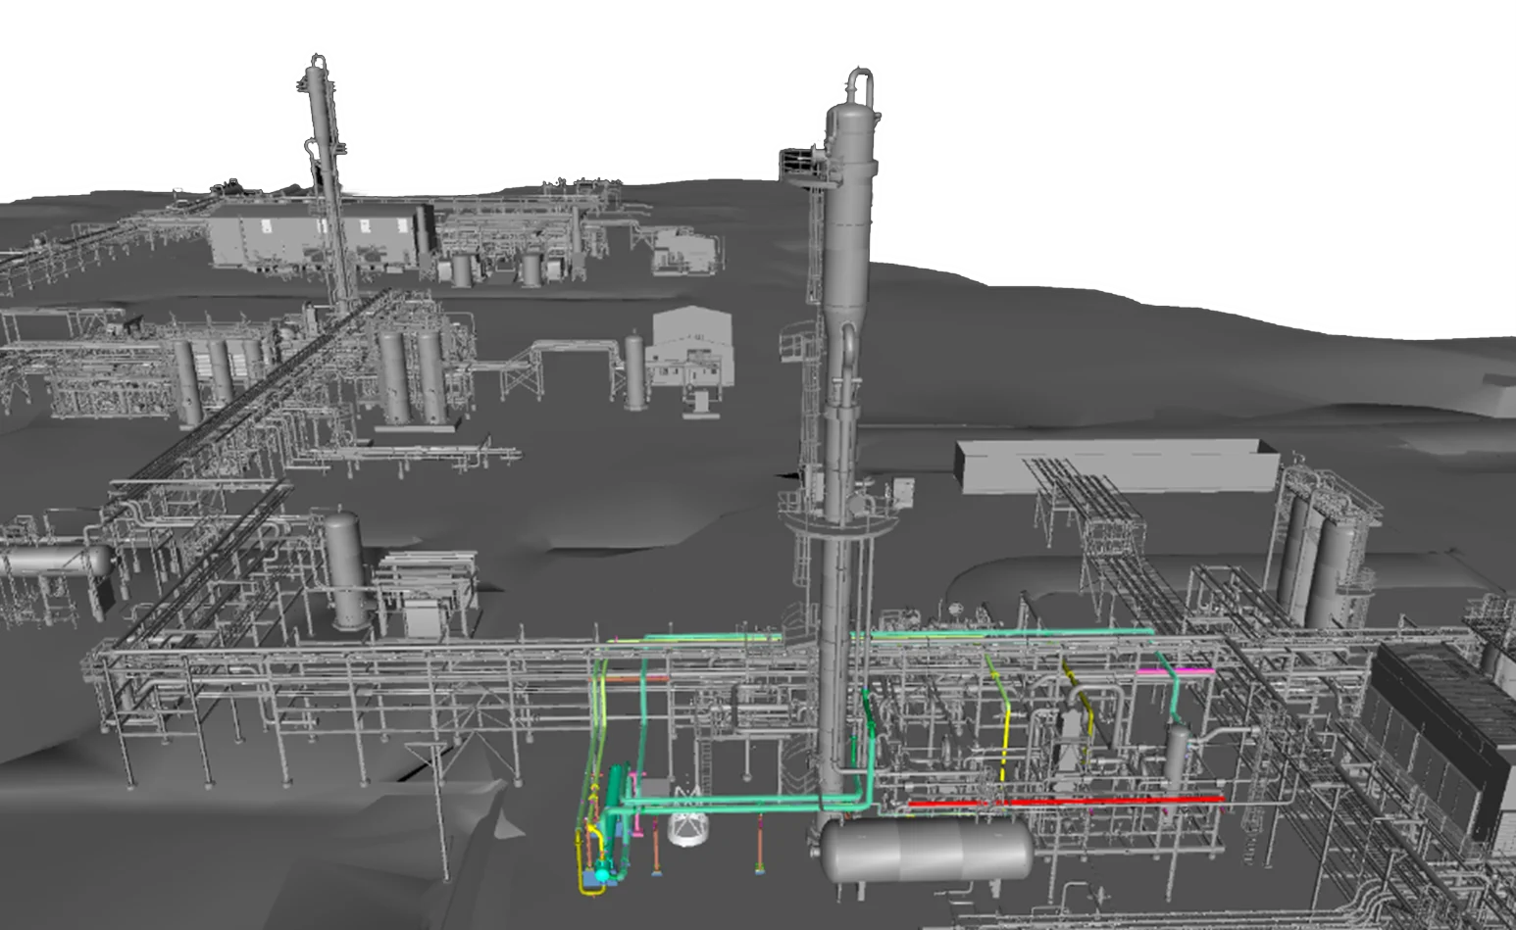The width and height of the screenshot is (1516, 930).
Task: Select the magenta pipe segment
Action: tap(1175, 671)
